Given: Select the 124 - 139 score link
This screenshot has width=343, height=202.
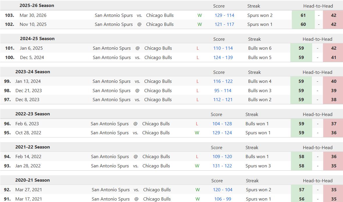Looking at the screenshot, I should click(223, 58).
